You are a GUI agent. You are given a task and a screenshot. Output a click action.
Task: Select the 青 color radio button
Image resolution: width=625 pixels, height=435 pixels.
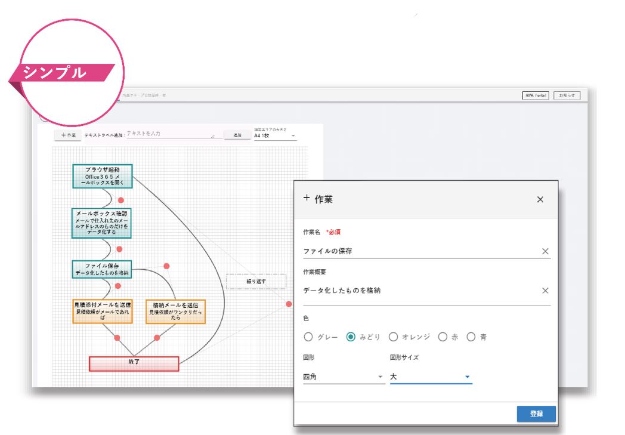(x=471, y=337)
